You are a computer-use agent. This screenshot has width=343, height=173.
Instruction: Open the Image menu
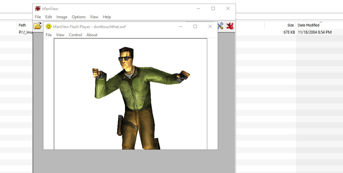62,17
